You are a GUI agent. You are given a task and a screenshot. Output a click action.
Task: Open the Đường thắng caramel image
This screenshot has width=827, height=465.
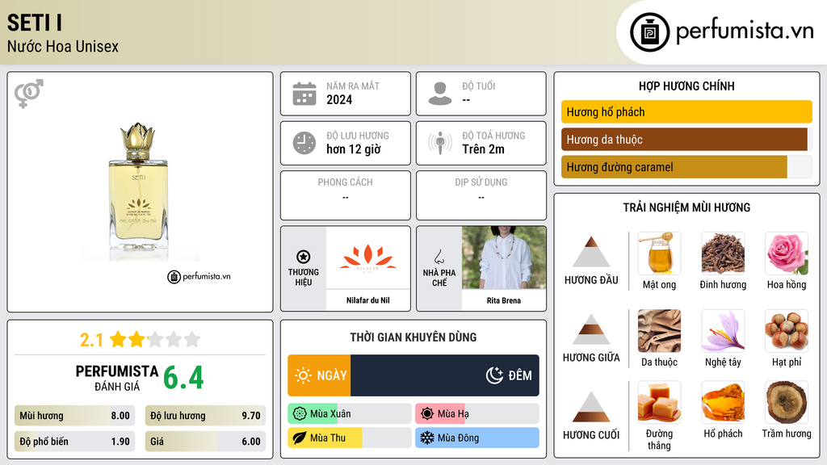pyautogui.click(x=659, y=402)
